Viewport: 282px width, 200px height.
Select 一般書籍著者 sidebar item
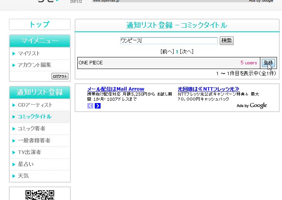[x=34, y=140]
